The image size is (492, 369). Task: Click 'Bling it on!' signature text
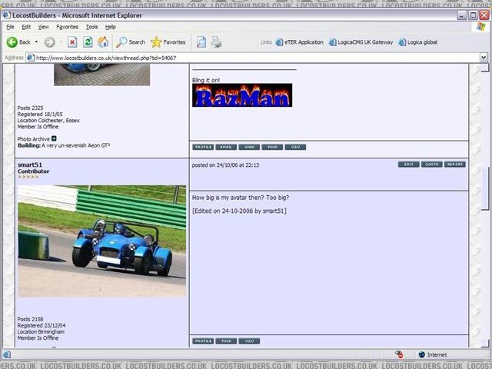coord(206,80)
